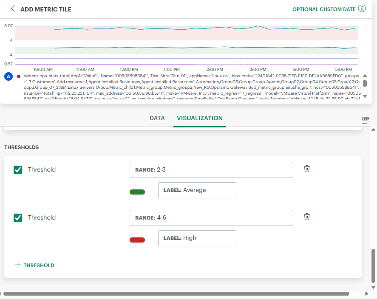Open the JSON view icon

(365, 120)
